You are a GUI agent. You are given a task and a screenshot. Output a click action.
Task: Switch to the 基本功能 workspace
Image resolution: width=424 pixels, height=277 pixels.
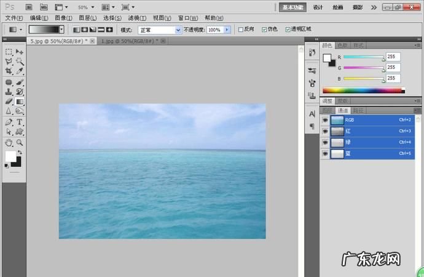pyautogui.click(x=293, y=7)
